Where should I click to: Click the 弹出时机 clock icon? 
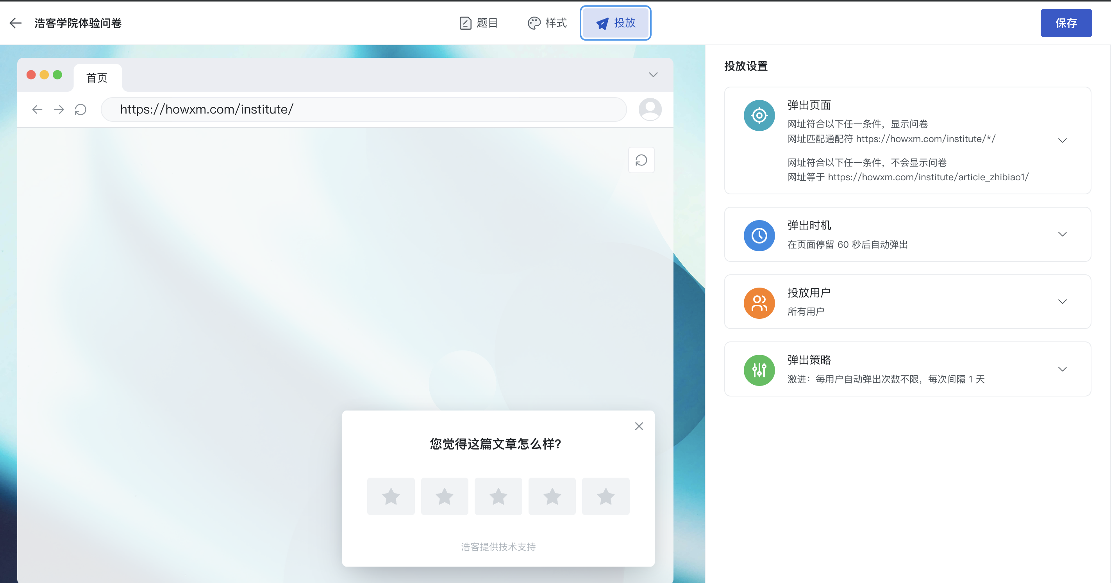(x=759, y=236)
